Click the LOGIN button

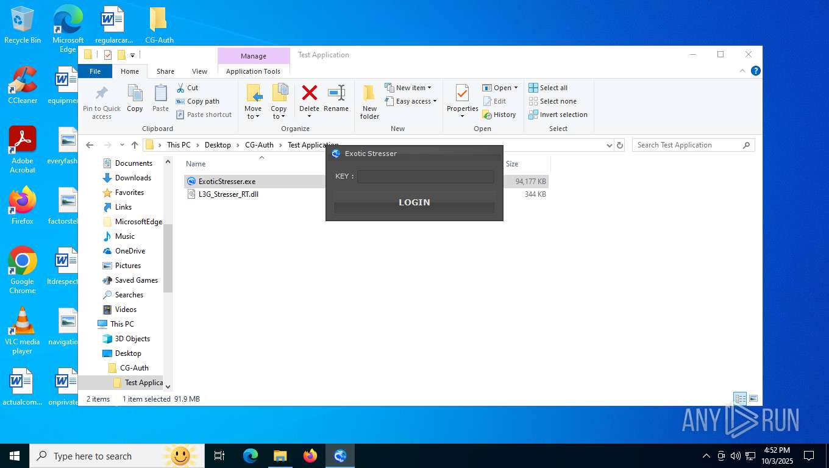click(x=414, y=202)
